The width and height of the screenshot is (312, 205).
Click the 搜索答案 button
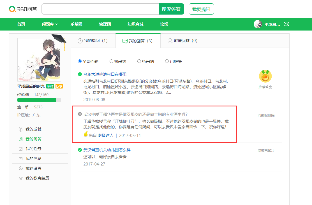point(171,9)
